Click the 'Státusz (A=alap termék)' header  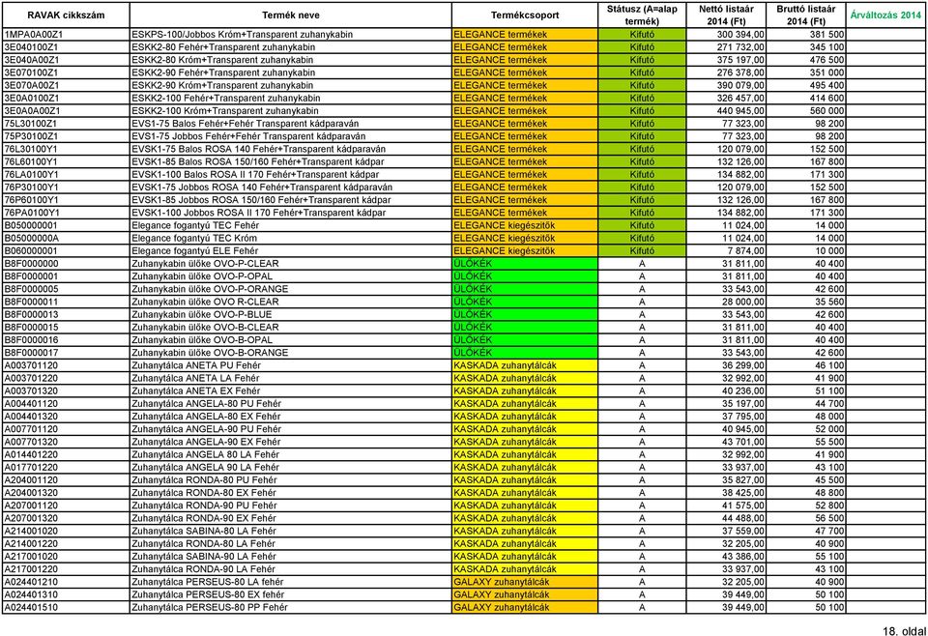(642, 15)
